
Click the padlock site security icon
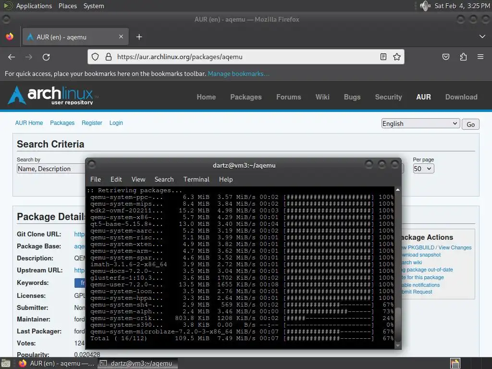point(109,57)
